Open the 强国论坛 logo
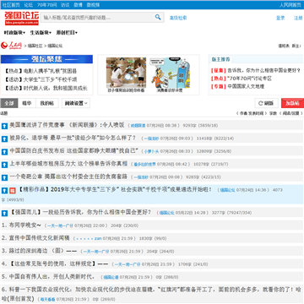The image size is (304, 304). click(21, 18)
